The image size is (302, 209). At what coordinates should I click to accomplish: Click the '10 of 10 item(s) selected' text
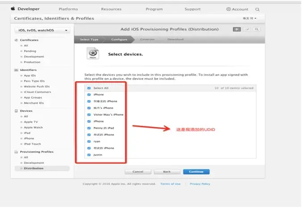[234, 88]
